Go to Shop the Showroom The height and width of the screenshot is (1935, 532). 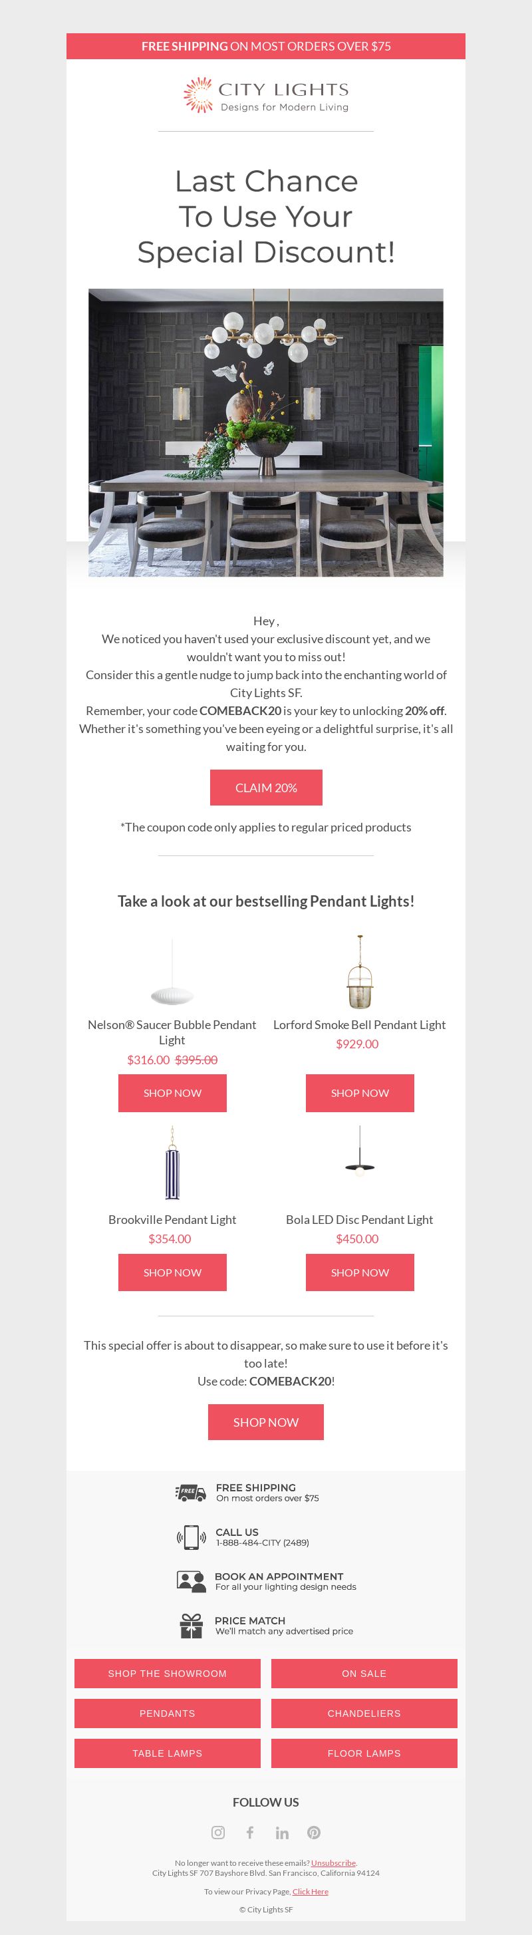click(x=168, y=1674)
